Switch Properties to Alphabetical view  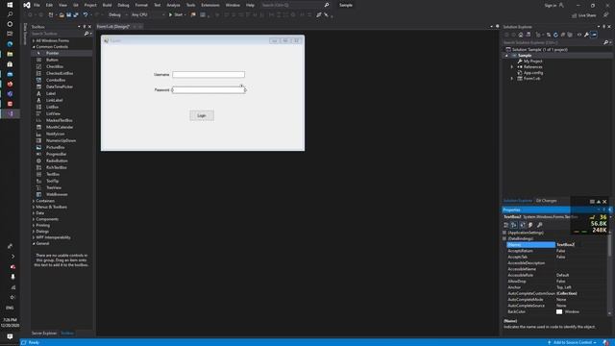pyautogui.click(x=514, y=225)
